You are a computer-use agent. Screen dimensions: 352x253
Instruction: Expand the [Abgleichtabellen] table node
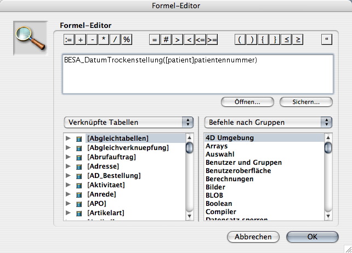(x=68, y=139)
